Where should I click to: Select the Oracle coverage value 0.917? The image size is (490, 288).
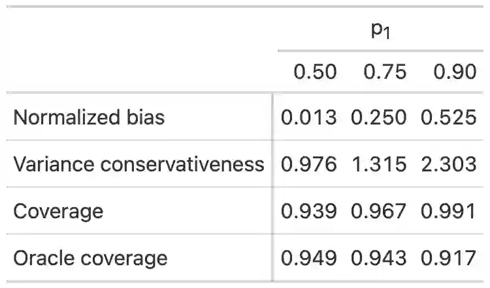tap(449, 258)
